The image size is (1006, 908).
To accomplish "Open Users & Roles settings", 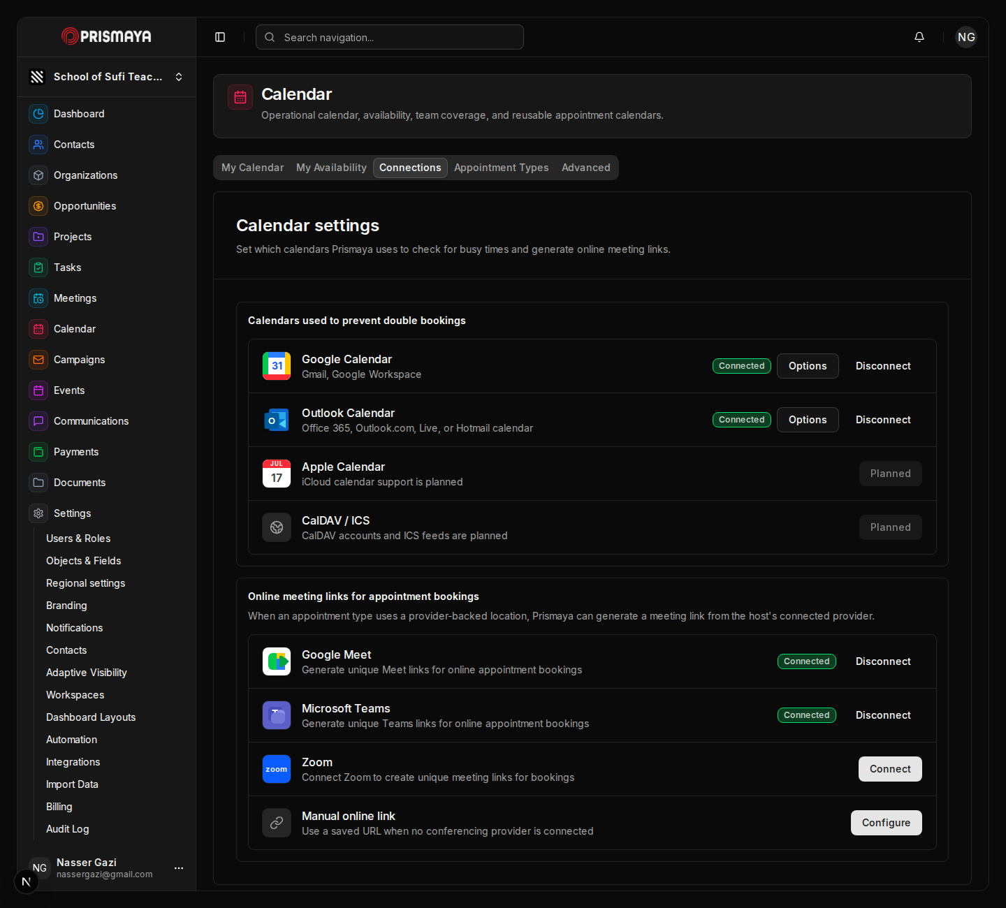I will tap(78, 539).
